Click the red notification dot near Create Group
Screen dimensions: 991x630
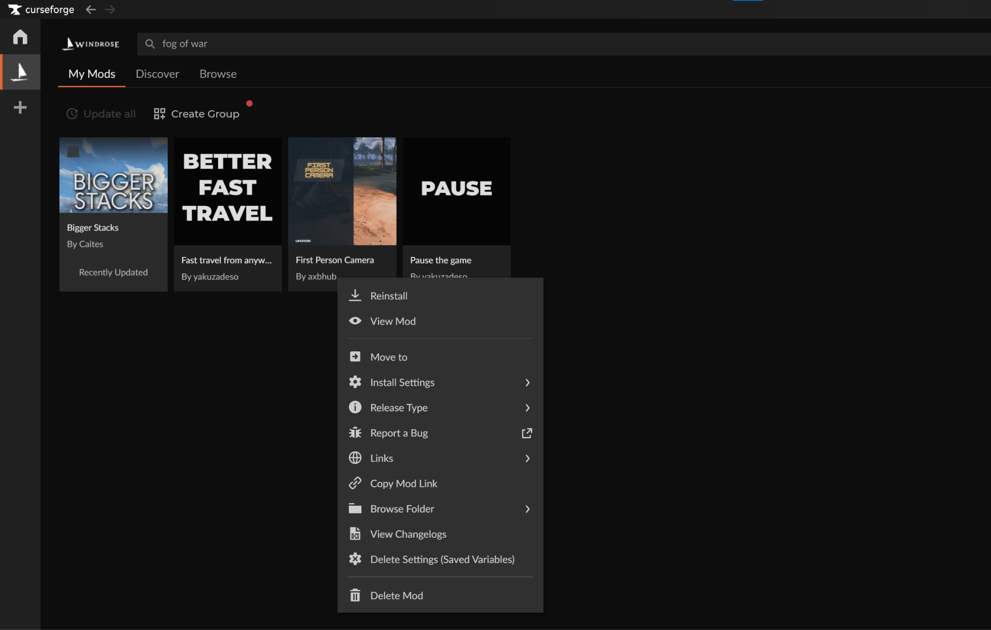249,103
